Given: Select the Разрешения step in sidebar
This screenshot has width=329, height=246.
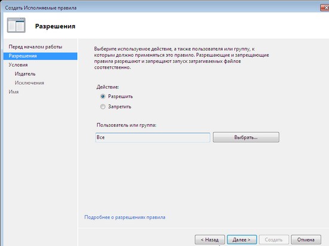Looking at the screenshot, I should [40, 56].
